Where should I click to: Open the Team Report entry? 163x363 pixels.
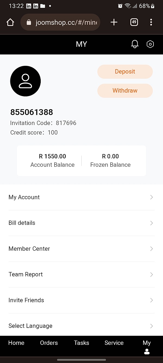(26, 274)
